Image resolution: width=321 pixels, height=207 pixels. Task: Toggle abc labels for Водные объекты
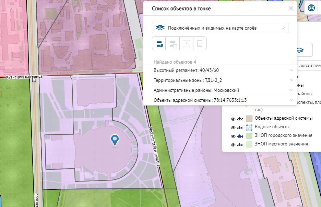pos(240,127)
